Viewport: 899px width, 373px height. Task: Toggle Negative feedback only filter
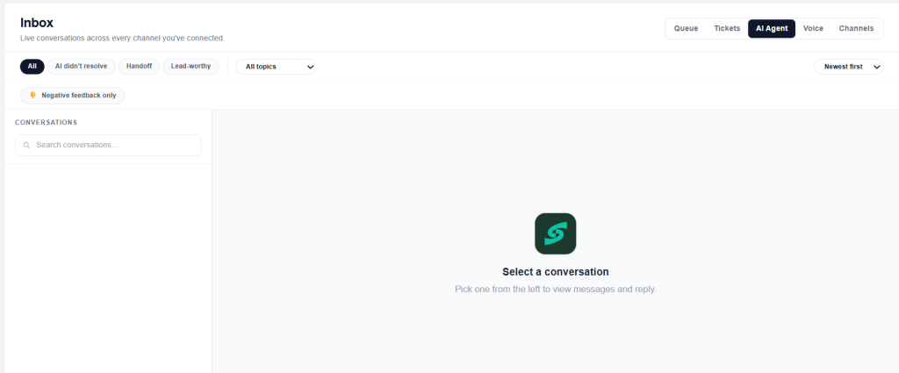point(72,96)
